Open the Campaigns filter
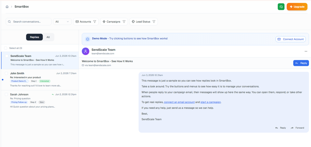The width and height of the screenshot is (311, 147). coord(114,21)
